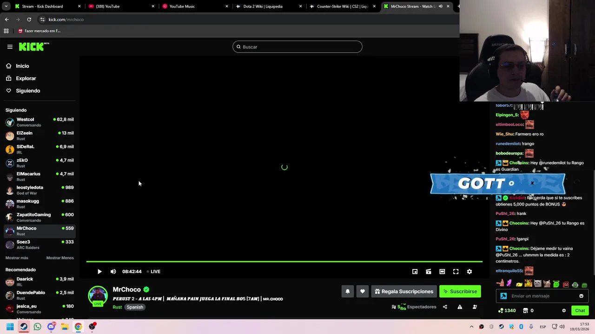
Task: Focus the Buscar search field
Action: [297, 47]
